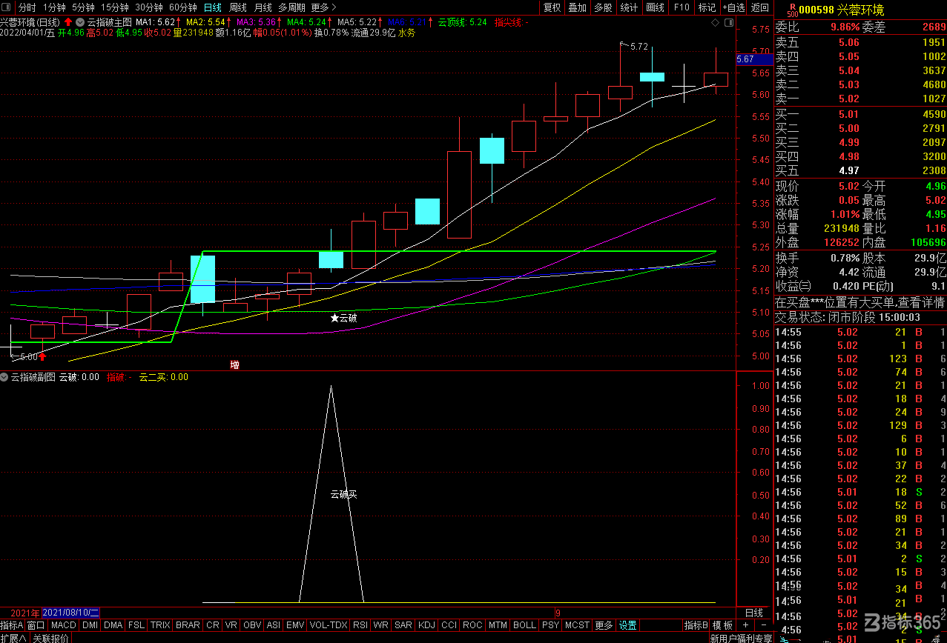Switch sub-chart to KDJ indicator
The width and height of the screenshot is (947, 643).
click(x=427, y=625)
